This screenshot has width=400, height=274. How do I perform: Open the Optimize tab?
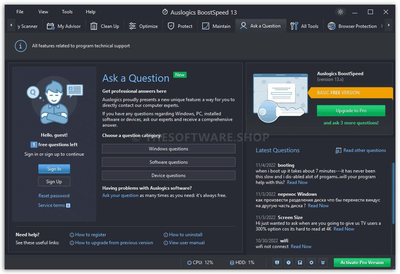[144, 26]
